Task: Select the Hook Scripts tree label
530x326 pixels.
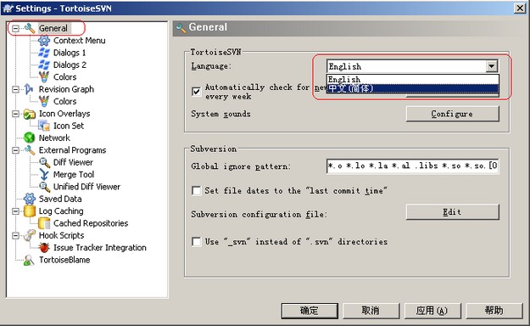Action: [62, 235]
